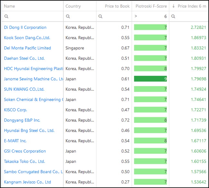Select Price Index value 1.72271

[198, 110]
